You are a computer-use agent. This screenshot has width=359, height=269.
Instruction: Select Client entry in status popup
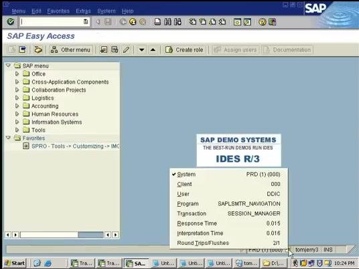(x=228, y=184)
